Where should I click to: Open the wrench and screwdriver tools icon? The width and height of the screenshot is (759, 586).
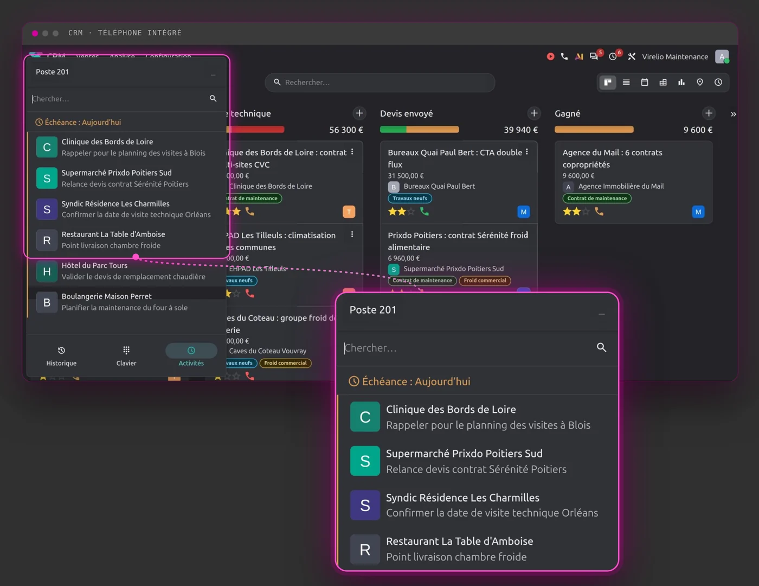tap(632, 56)
